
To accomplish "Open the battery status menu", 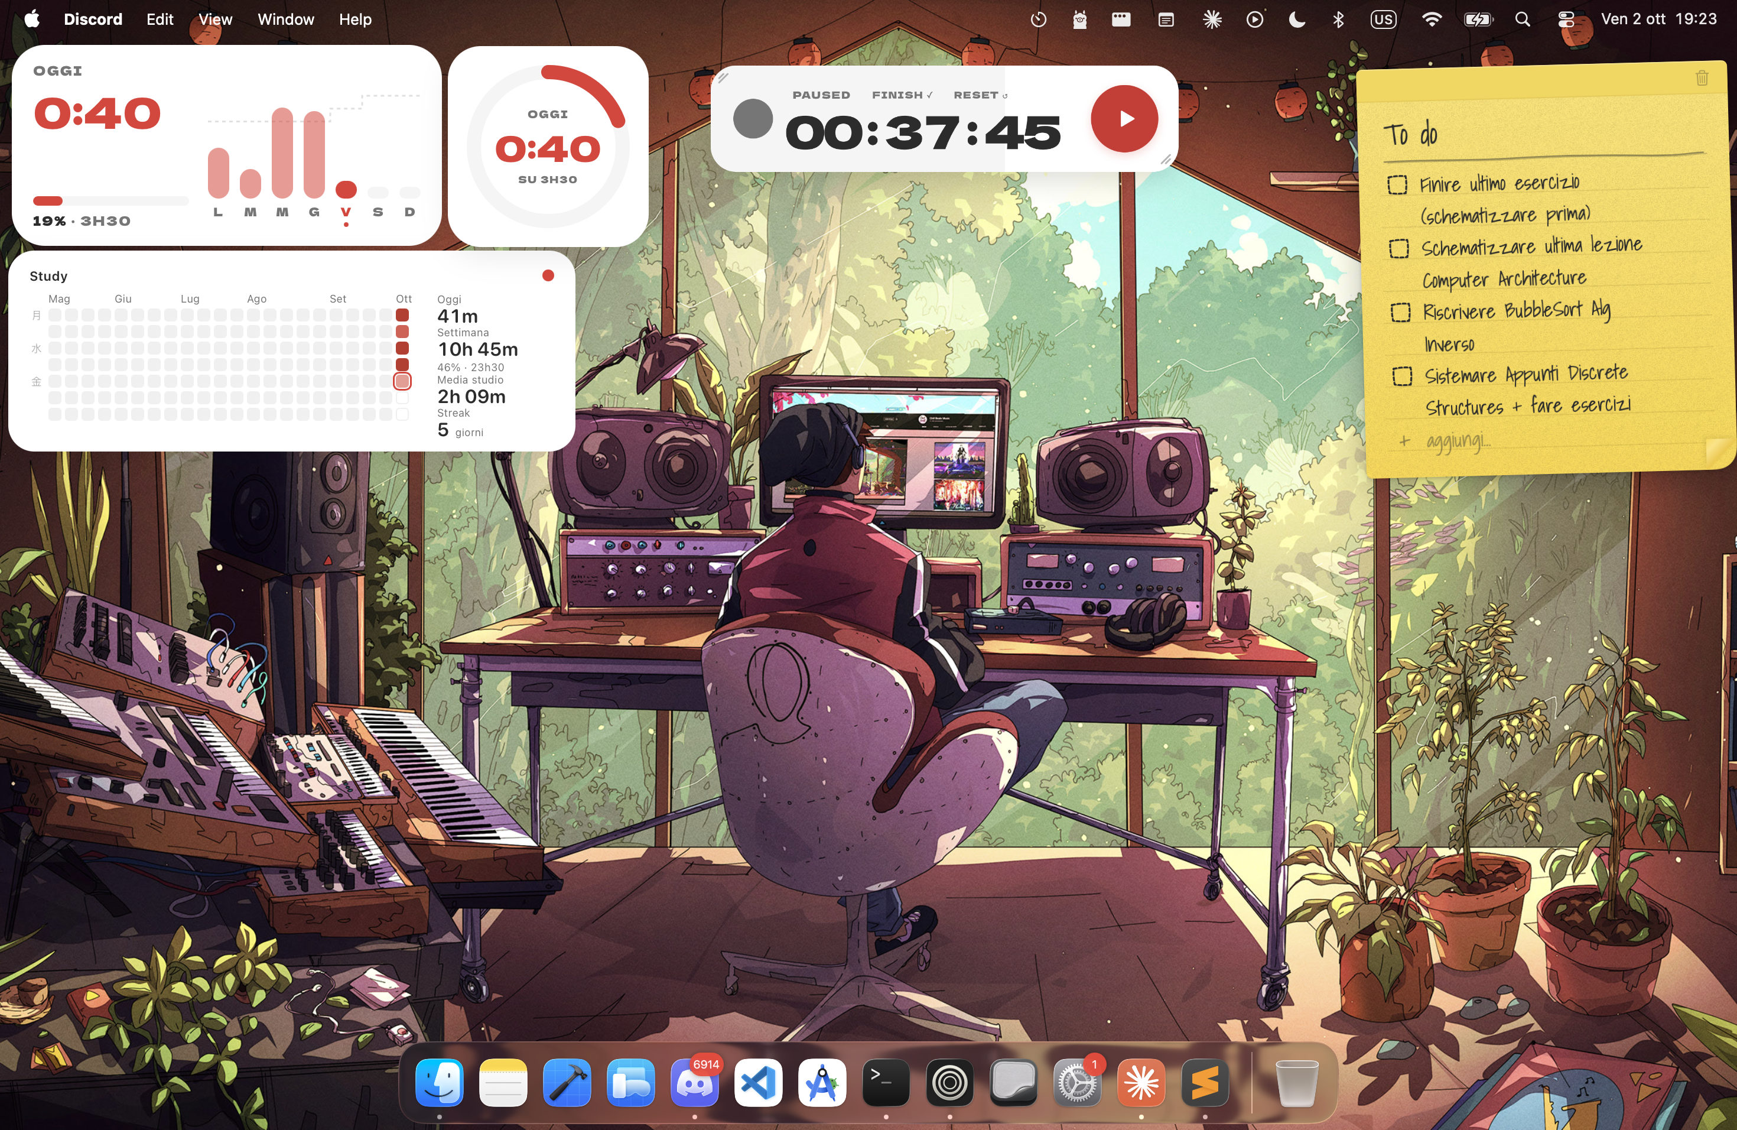I will [x=1478, y=20].
